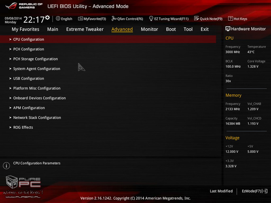Image resolution: width=271 pixels, height=203 pixels.
Task: Click the Core Voltage 1.328 V value
Action: pos(253,67)
